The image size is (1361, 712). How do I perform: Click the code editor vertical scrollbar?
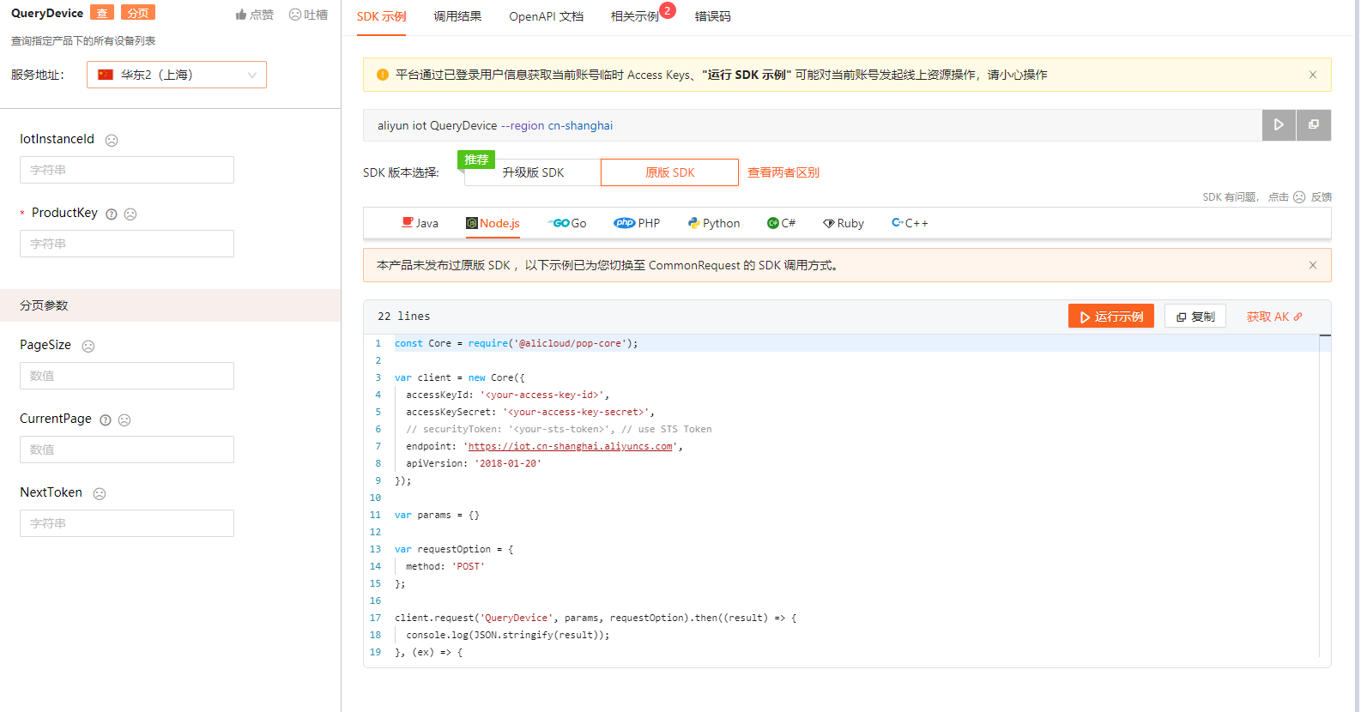pos(1325,497)
